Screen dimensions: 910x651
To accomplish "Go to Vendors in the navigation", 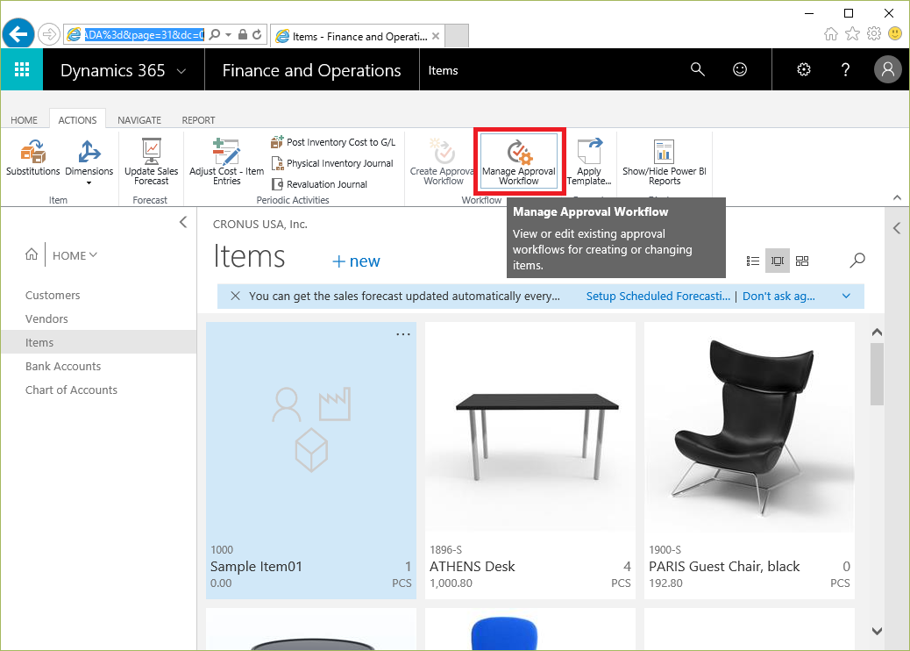I will [46, 318].
